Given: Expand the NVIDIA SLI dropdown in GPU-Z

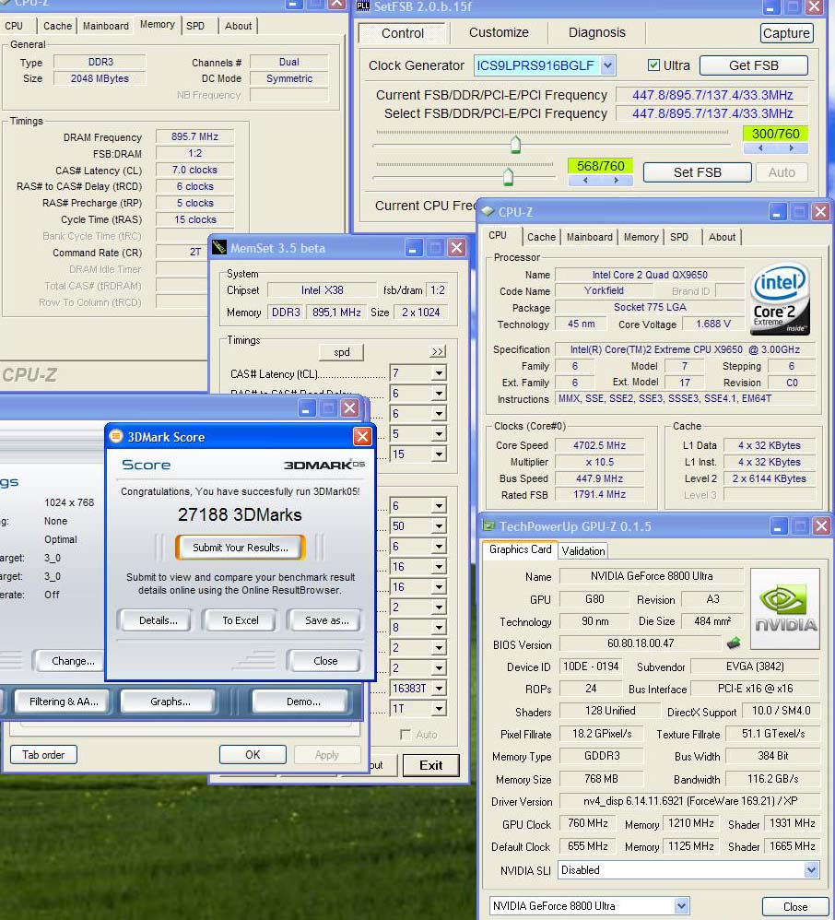Looking at the screenshot, I should pos(812,869).
